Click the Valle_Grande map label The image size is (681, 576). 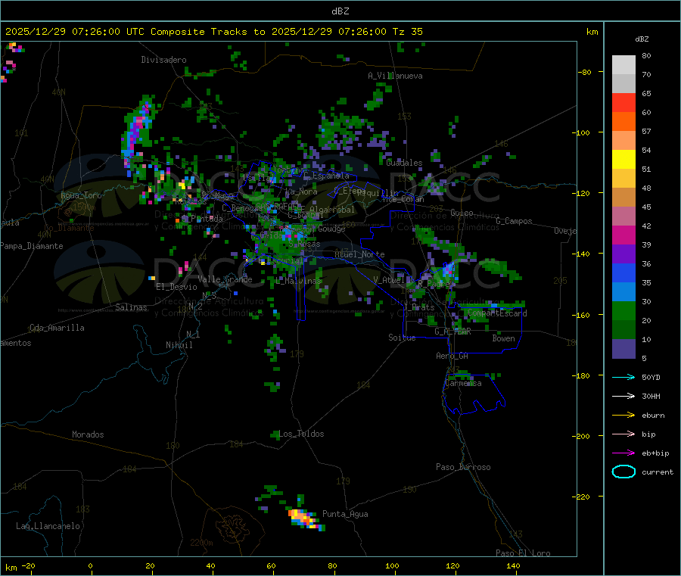pyautogui.click(x=225, y=279)
